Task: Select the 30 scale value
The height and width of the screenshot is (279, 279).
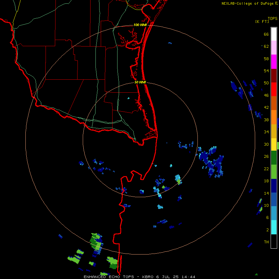Action: (266, 144)
